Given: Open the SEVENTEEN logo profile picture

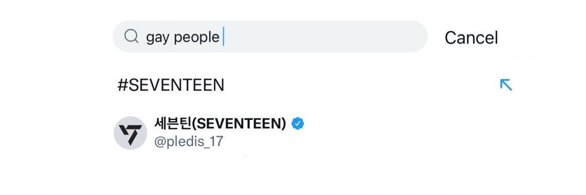Looking at the screenshot, I should coord(131,133).
